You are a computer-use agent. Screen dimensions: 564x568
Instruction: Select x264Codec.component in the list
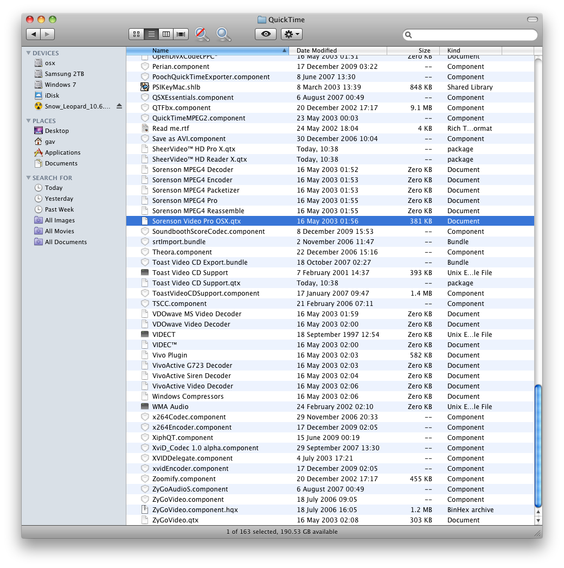pyautogui.click(x=330, y=417)
